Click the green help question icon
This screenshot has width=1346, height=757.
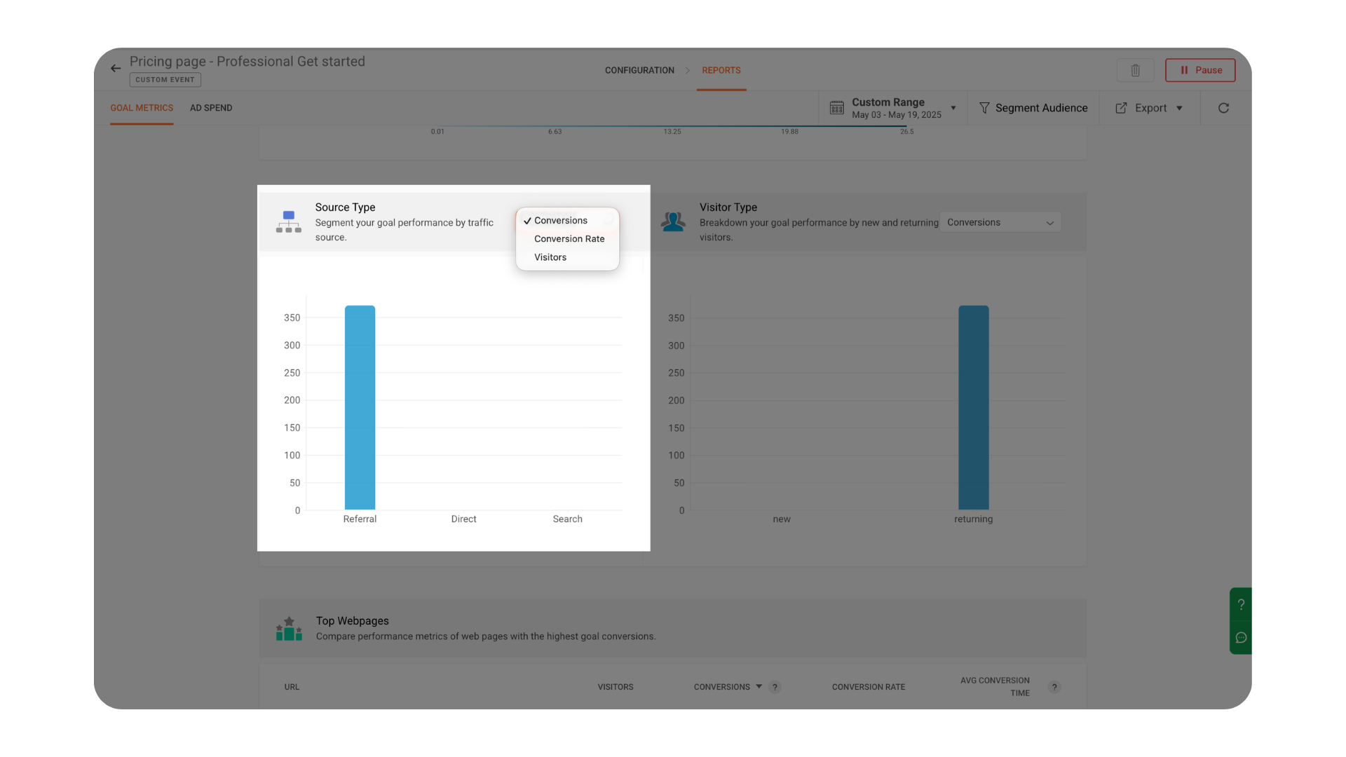[1241, 604]
